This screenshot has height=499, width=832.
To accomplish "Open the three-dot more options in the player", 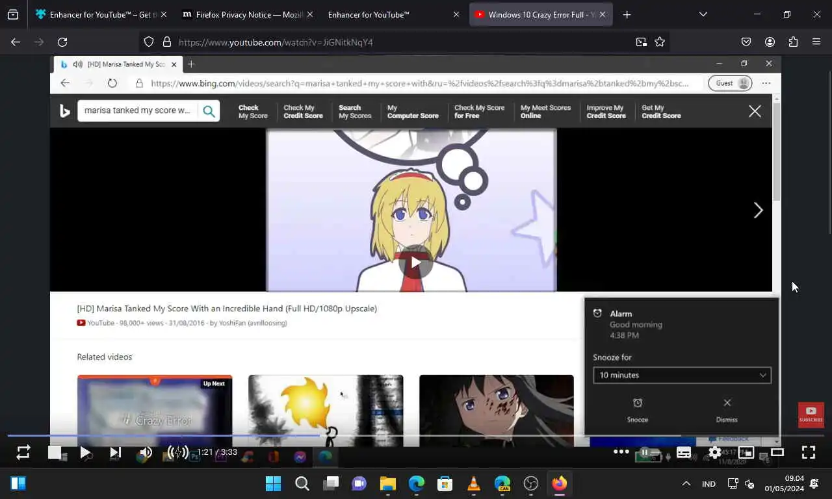I will click(x=621, y=452).
